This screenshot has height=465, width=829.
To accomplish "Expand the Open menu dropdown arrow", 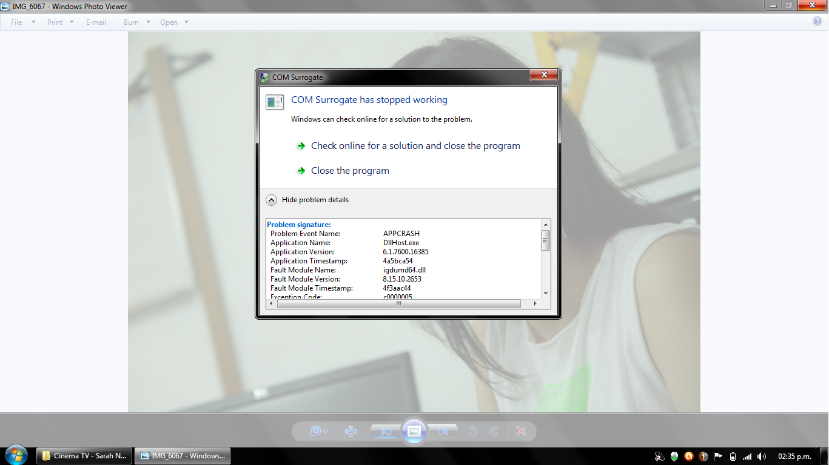I will (x=186, y=22).
